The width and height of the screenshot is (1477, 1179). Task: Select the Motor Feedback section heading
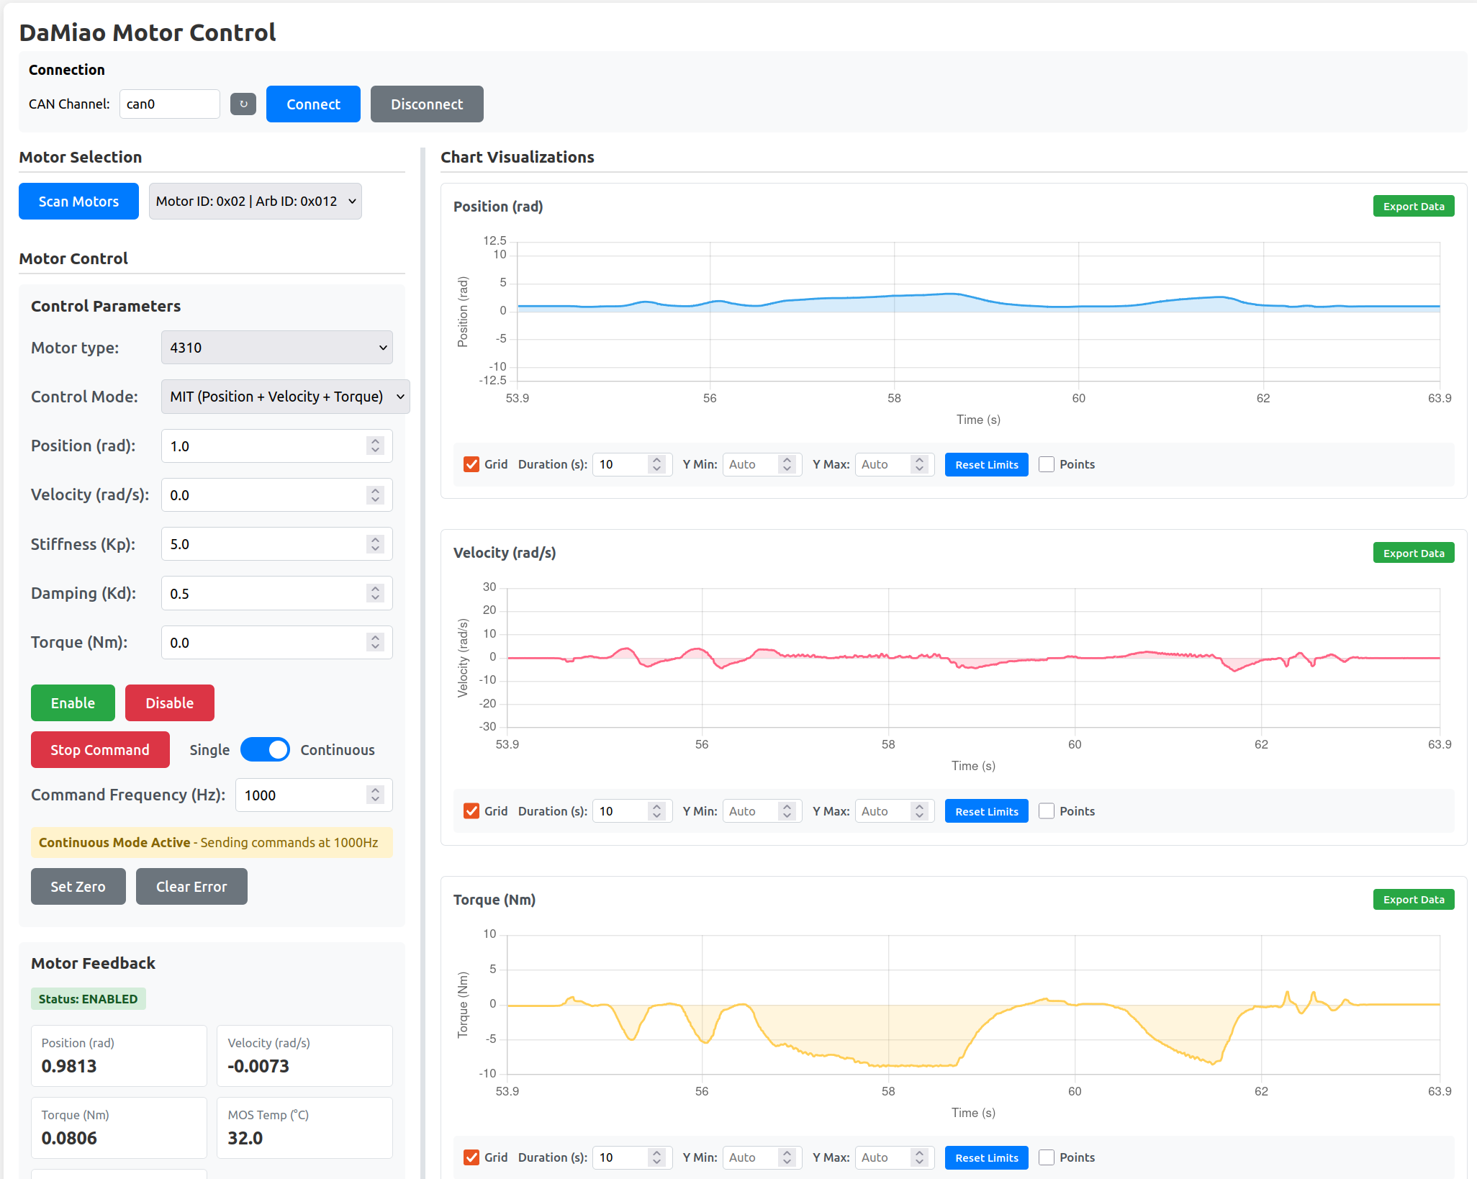[x=93, y=962]
